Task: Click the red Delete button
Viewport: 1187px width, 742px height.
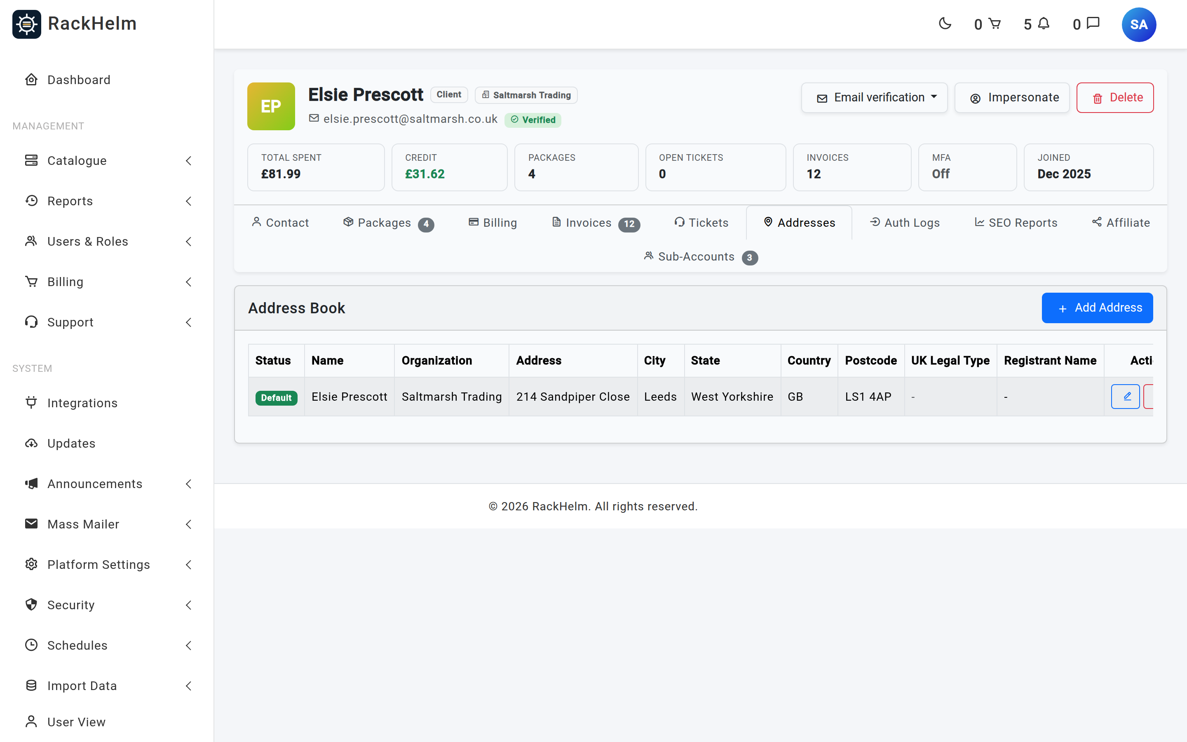Action: (1115, 98)
